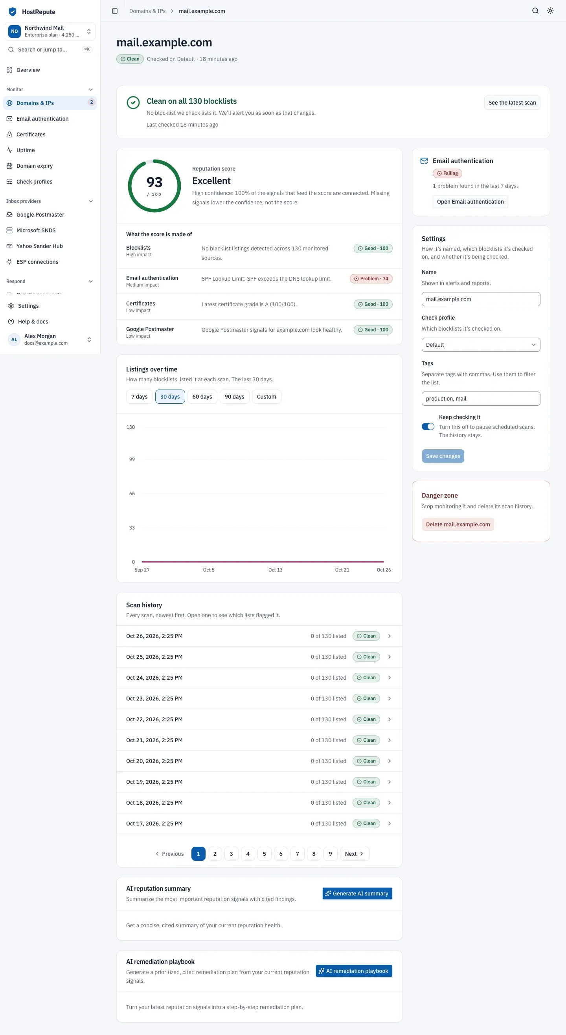The width and height of the screenshot is (566, 1035).
Task: Click the Domains & IPs breadcrumb
Action: coord(147,11)
